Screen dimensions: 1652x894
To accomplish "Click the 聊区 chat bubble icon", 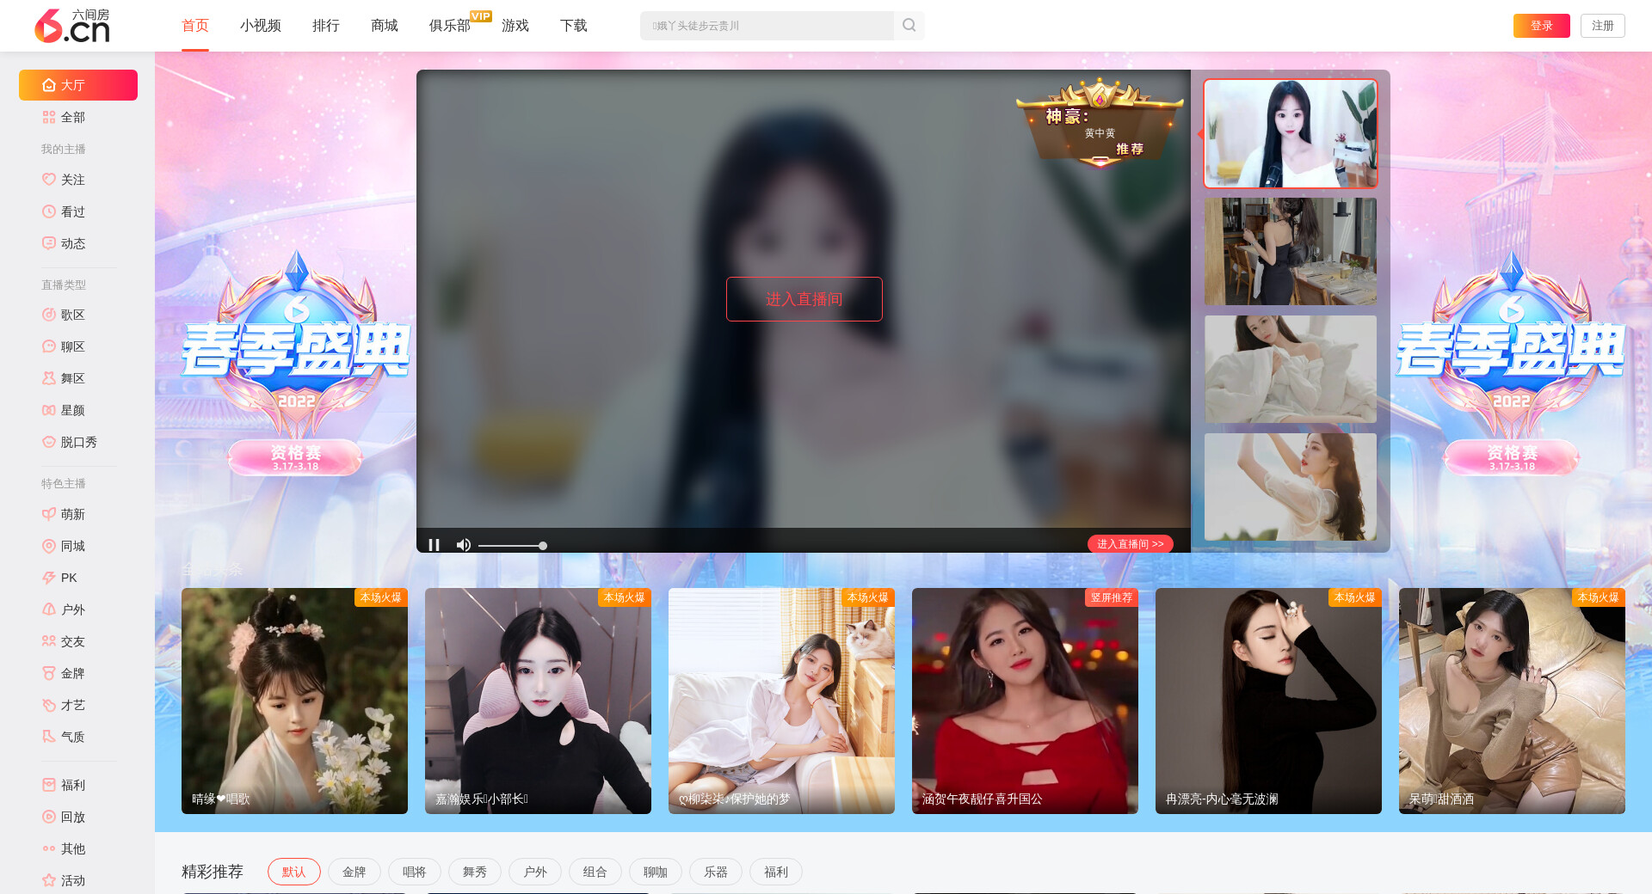I will (x=49, y=346).
